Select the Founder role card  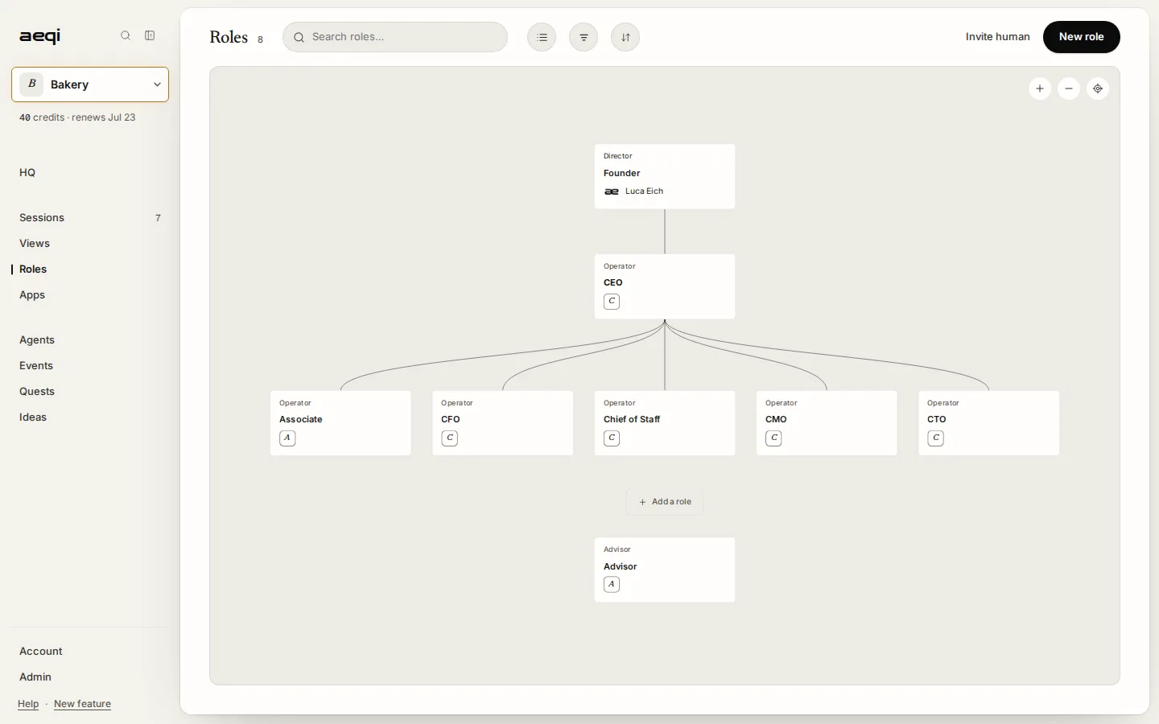tap(665, 176)
